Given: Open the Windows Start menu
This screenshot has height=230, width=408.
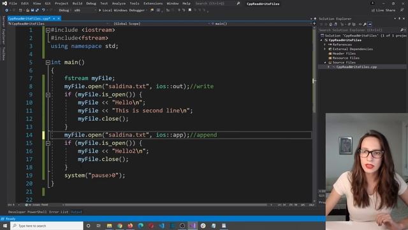Looking at the screenshot, I should [5, 226].
